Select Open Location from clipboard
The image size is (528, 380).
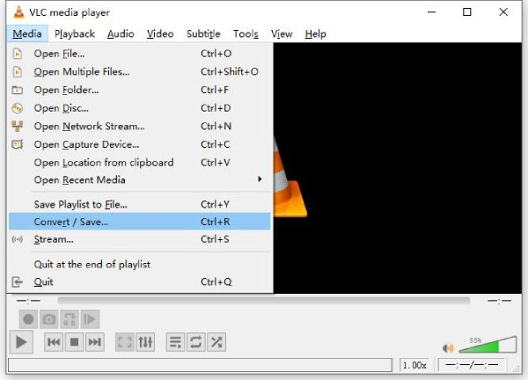139,163
